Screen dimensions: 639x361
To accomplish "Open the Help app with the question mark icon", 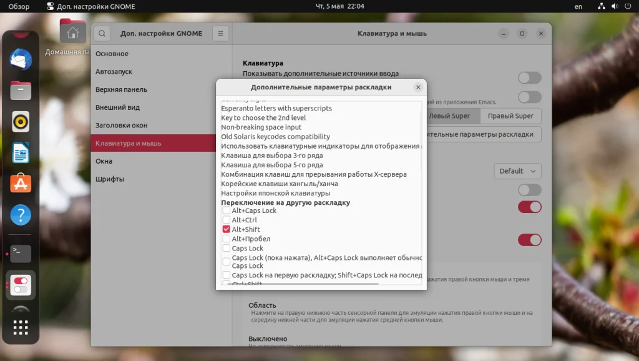I will [x=21, y=215].
